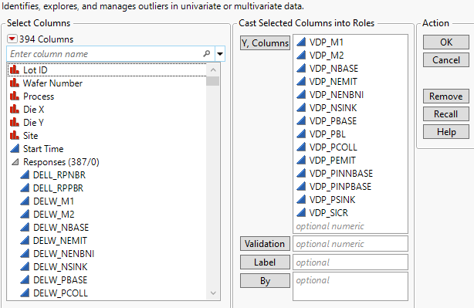Click the Y, Columns role button
The width and height of the screenshot is (474, 308).
[265, 43]
